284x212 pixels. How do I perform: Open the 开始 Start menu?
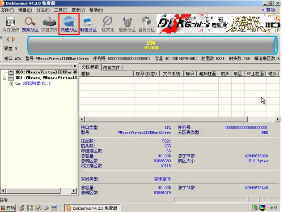point(8,208)
